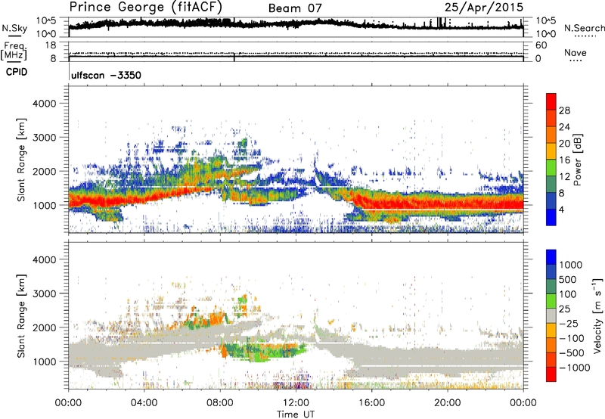605x419 pixels.
Task: Click the '4000' tick on the power panel
Action: pos(44,104)
